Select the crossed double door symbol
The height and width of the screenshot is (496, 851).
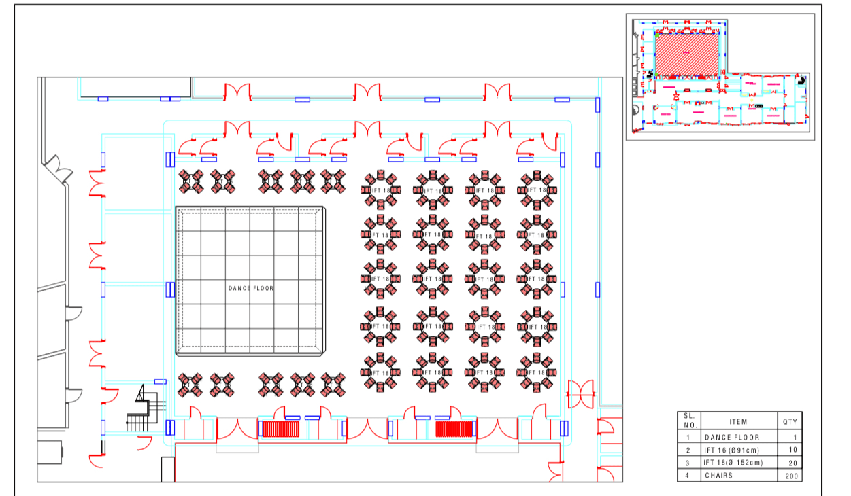pos(582,393)
